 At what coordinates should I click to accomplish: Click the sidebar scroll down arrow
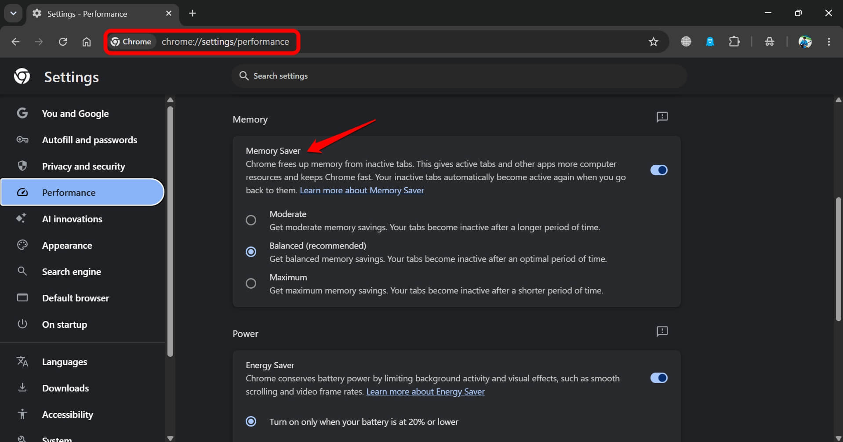point(170,438)
